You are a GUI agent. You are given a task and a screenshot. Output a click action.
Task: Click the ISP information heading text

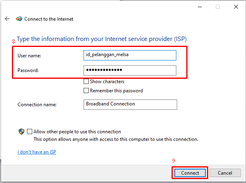click(102, 39)
